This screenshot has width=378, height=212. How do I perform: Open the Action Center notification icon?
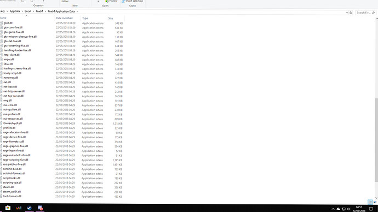[371, 209]
